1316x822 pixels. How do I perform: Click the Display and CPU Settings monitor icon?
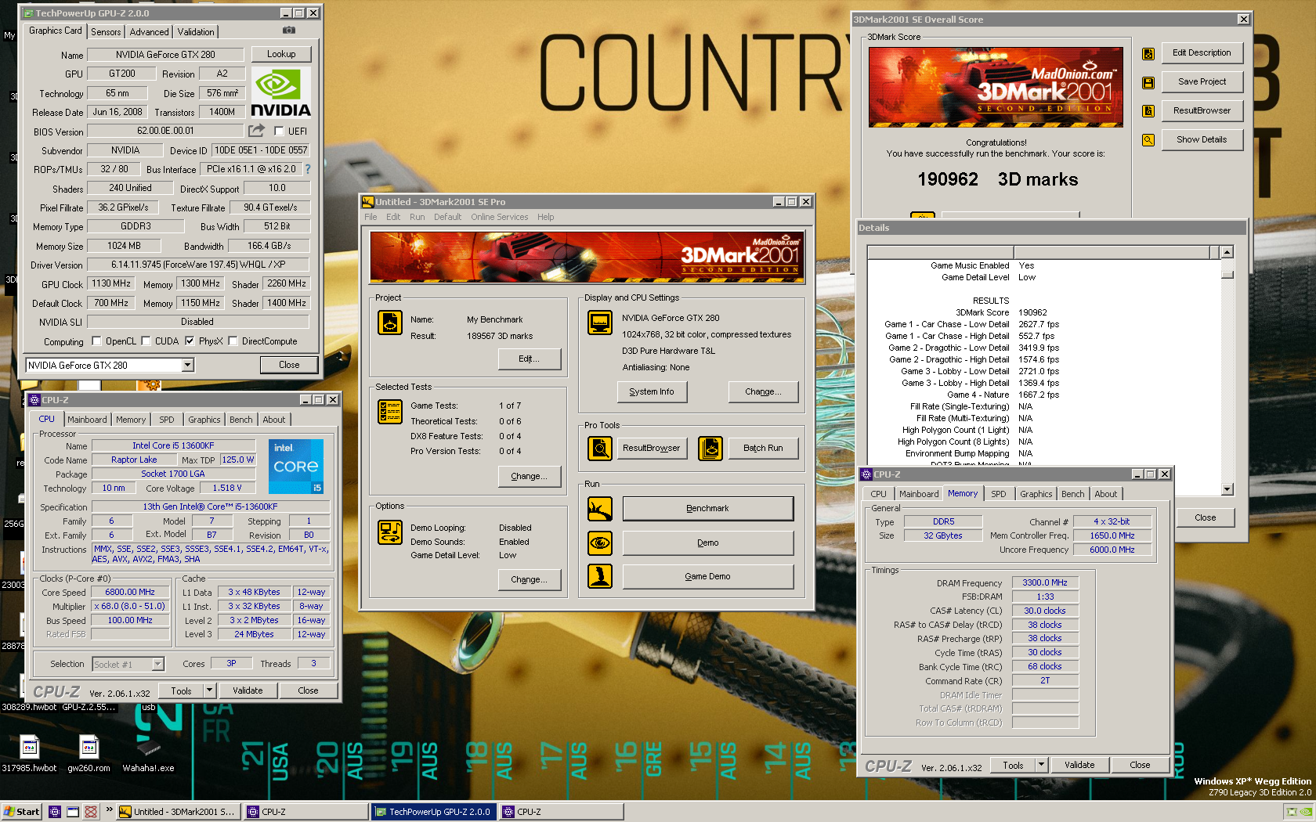pyautogui.click(x=600, y=323)
